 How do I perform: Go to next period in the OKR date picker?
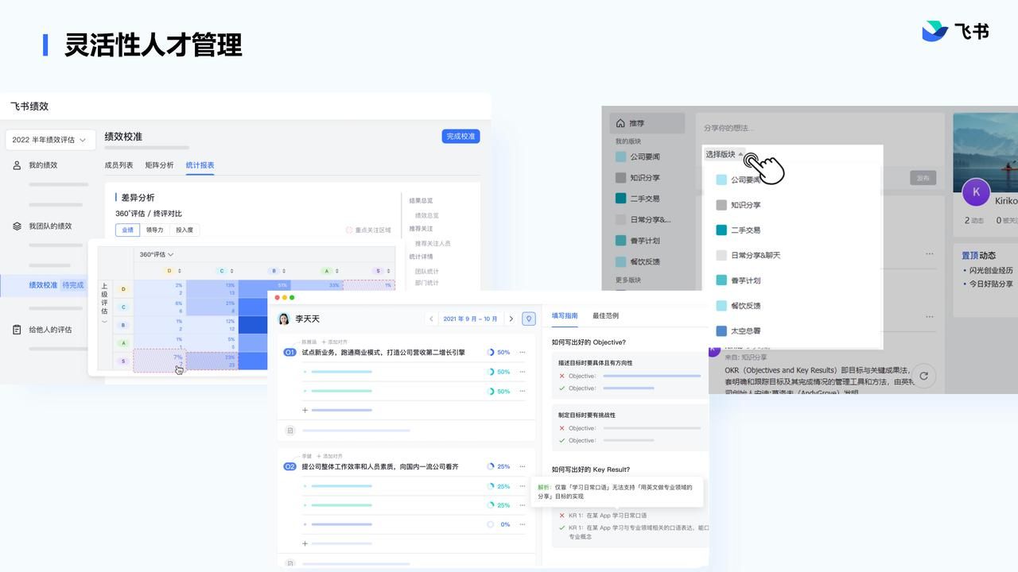point(511,319)
